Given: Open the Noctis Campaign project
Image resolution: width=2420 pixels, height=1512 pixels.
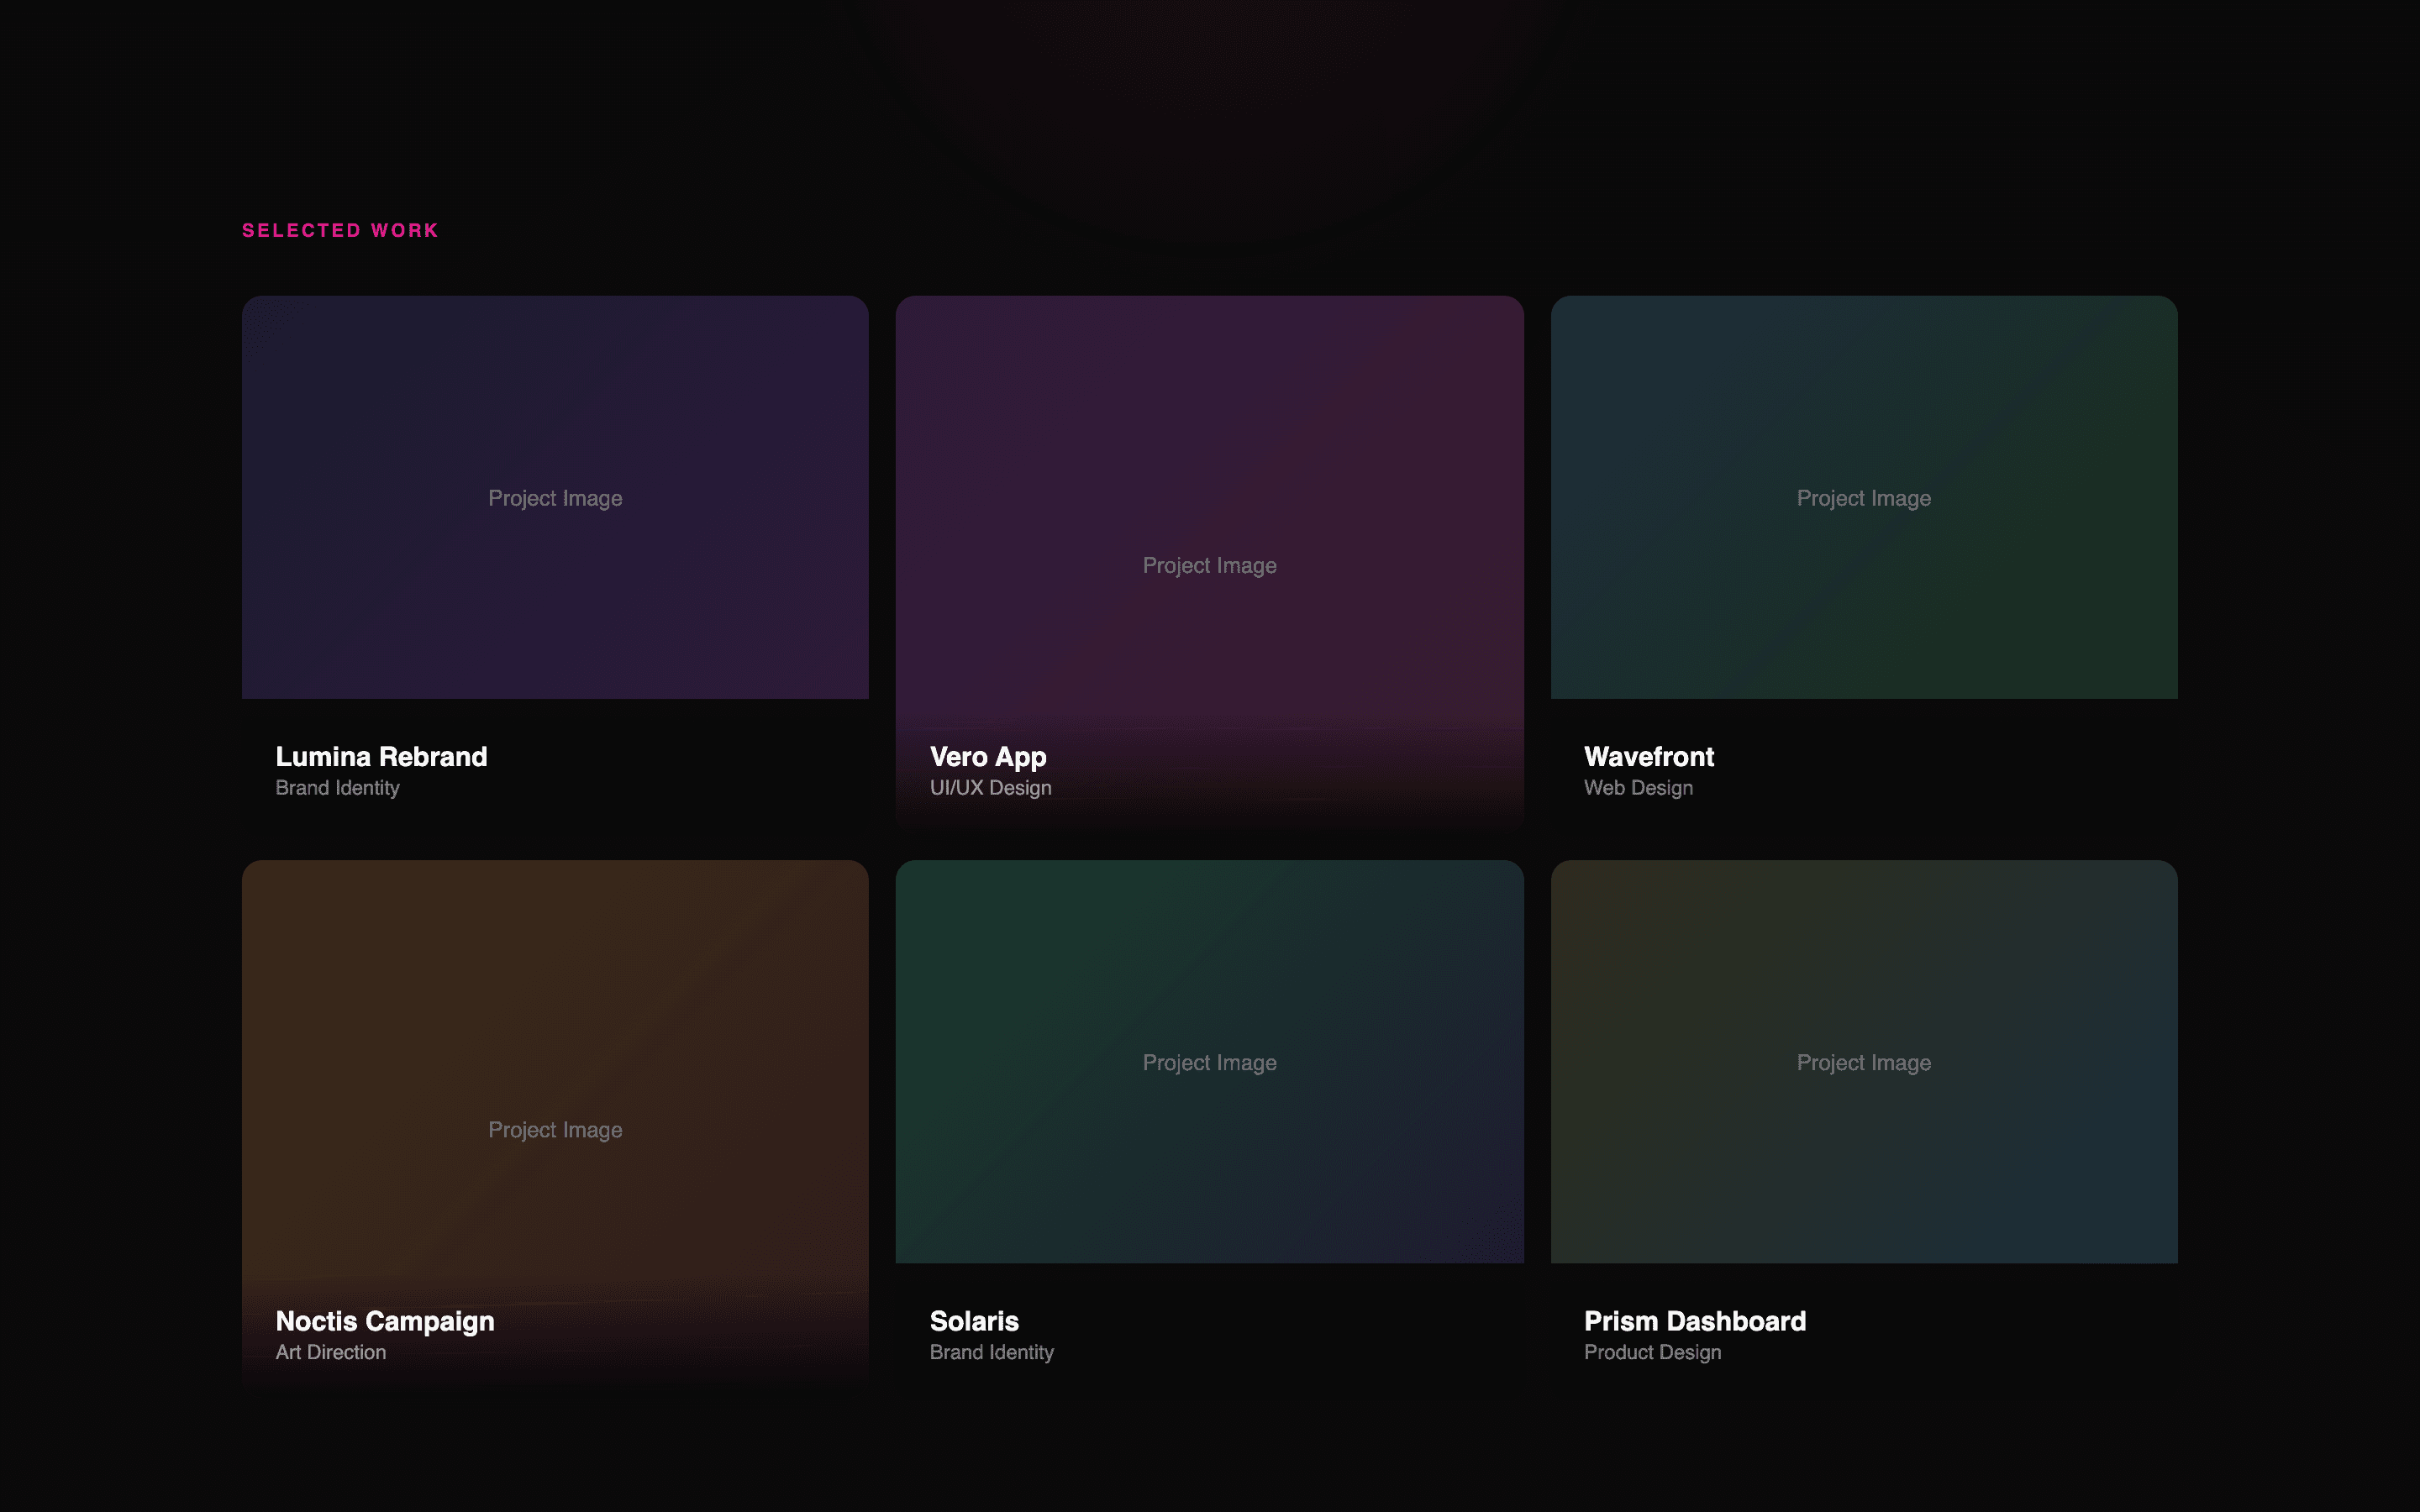Looking at the screenshot, I should [384, 1320].
